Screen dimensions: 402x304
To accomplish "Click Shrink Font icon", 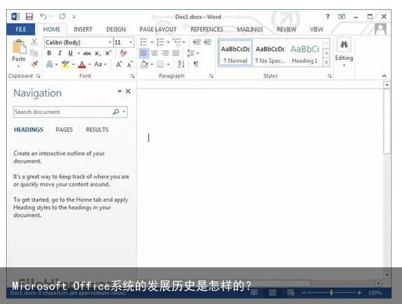I will coord(130,65).
